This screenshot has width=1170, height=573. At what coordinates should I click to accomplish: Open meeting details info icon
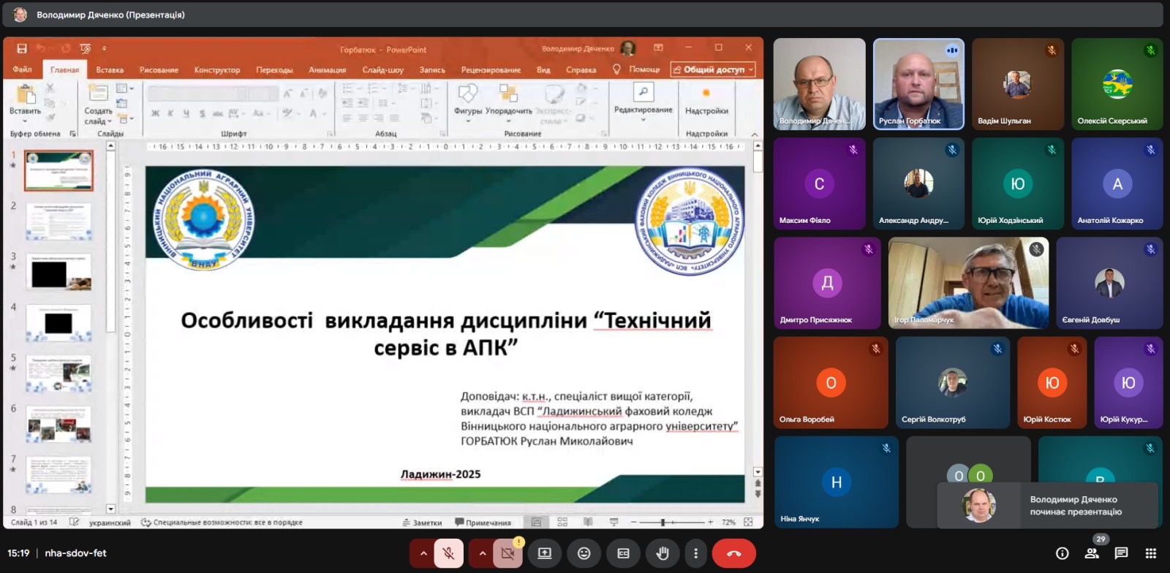tap(1063, 553)
